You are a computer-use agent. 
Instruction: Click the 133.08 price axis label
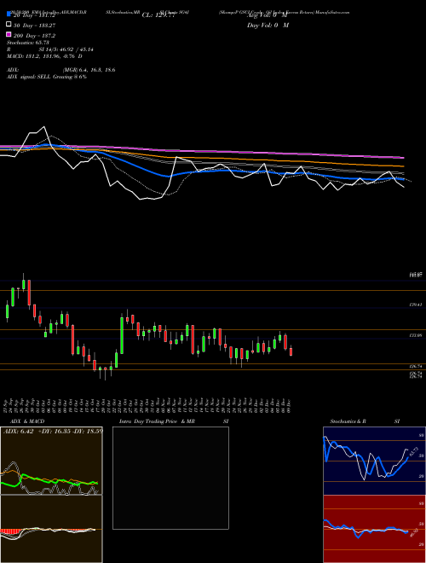(416, 335)
